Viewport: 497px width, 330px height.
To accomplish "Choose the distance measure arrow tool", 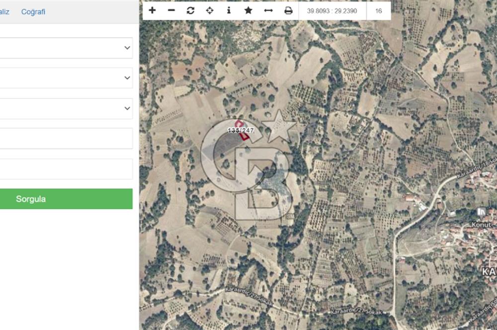I will (268, 10).
